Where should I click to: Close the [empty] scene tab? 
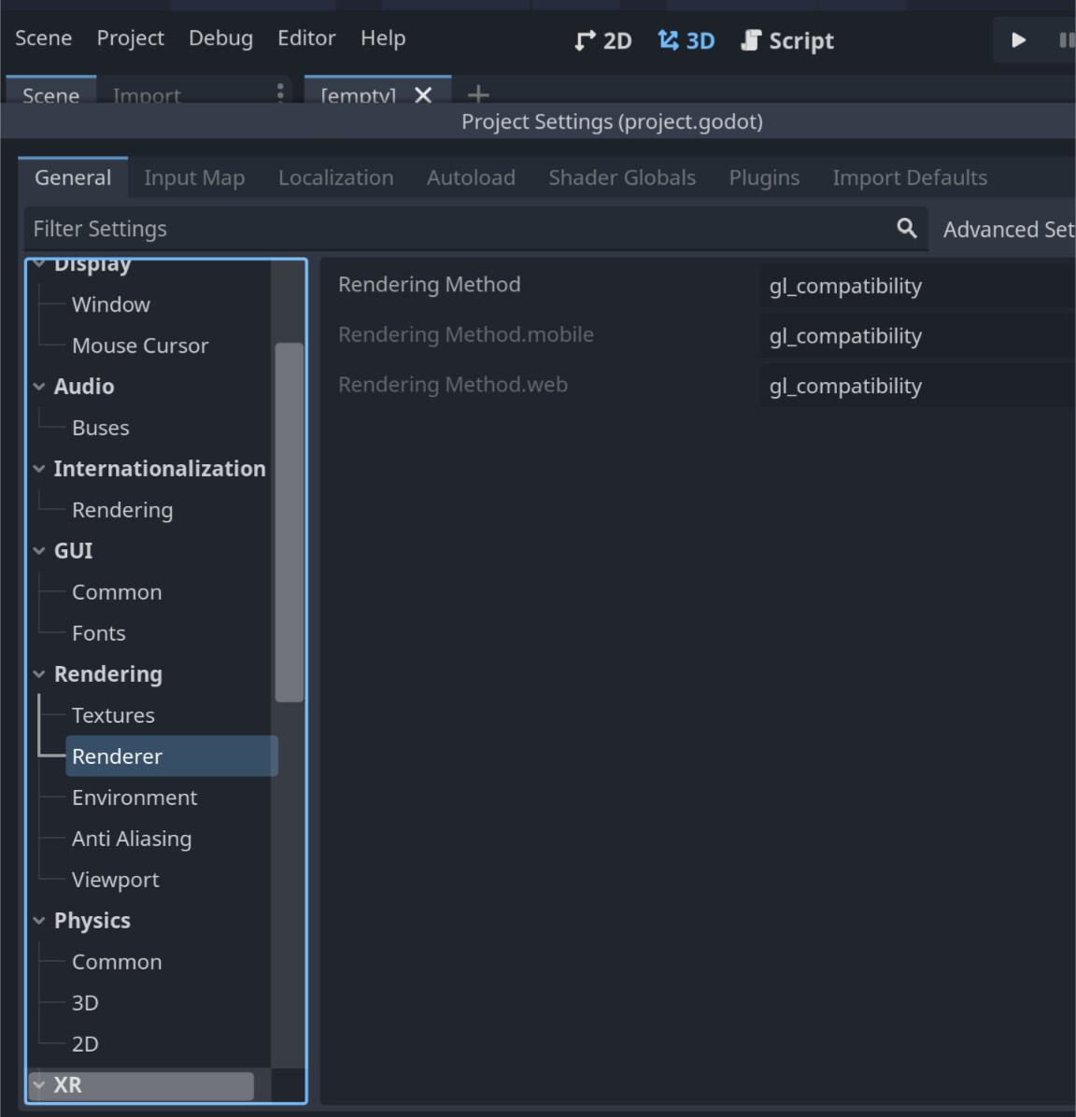click(x=423, y=94)
